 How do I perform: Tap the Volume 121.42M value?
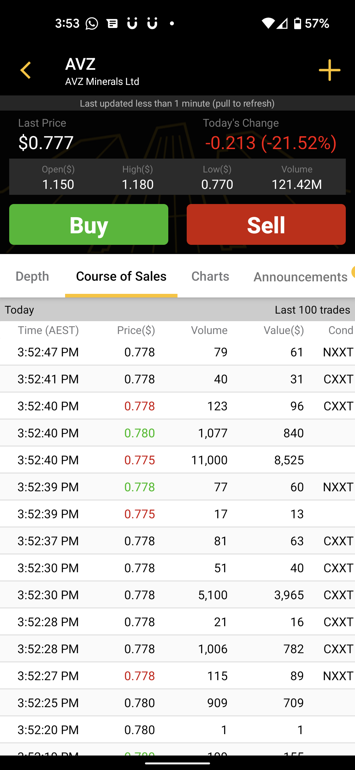[x=297, y=184]
